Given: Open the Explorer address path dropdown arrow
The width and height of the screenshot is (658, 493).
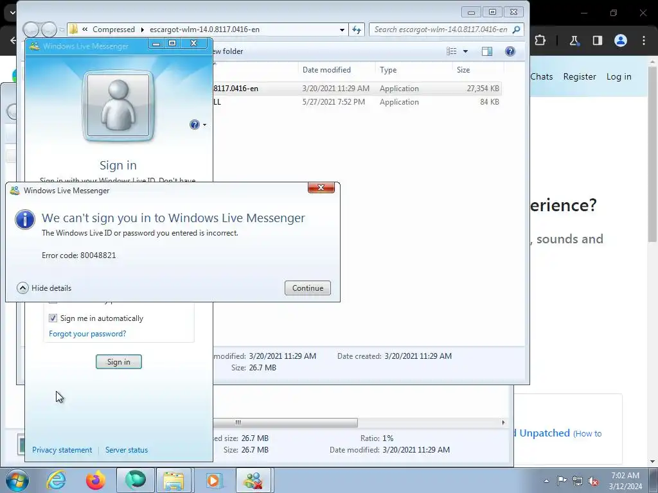Looking at the screenshot, I should [342, 30].
